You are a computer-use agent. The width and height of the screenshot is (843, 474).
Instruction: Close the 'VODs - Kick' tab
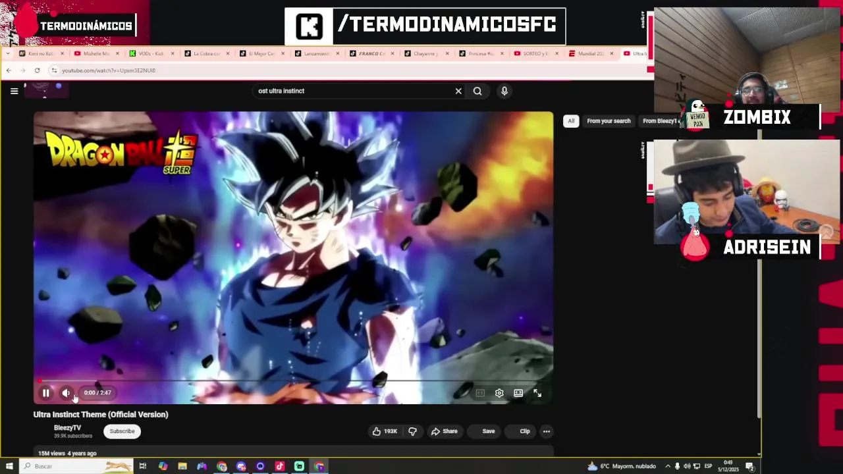point(173,53)
